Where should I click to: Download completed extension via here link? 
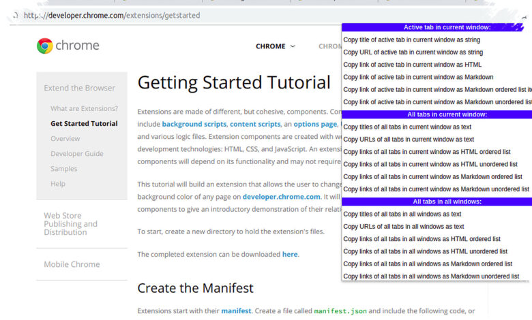click(290, 255)
